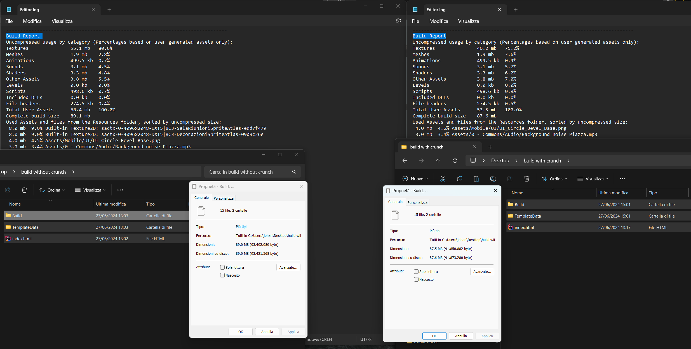Open the Modifica menu in Notepad
691x349 pixels.
(x=32, y=21)
